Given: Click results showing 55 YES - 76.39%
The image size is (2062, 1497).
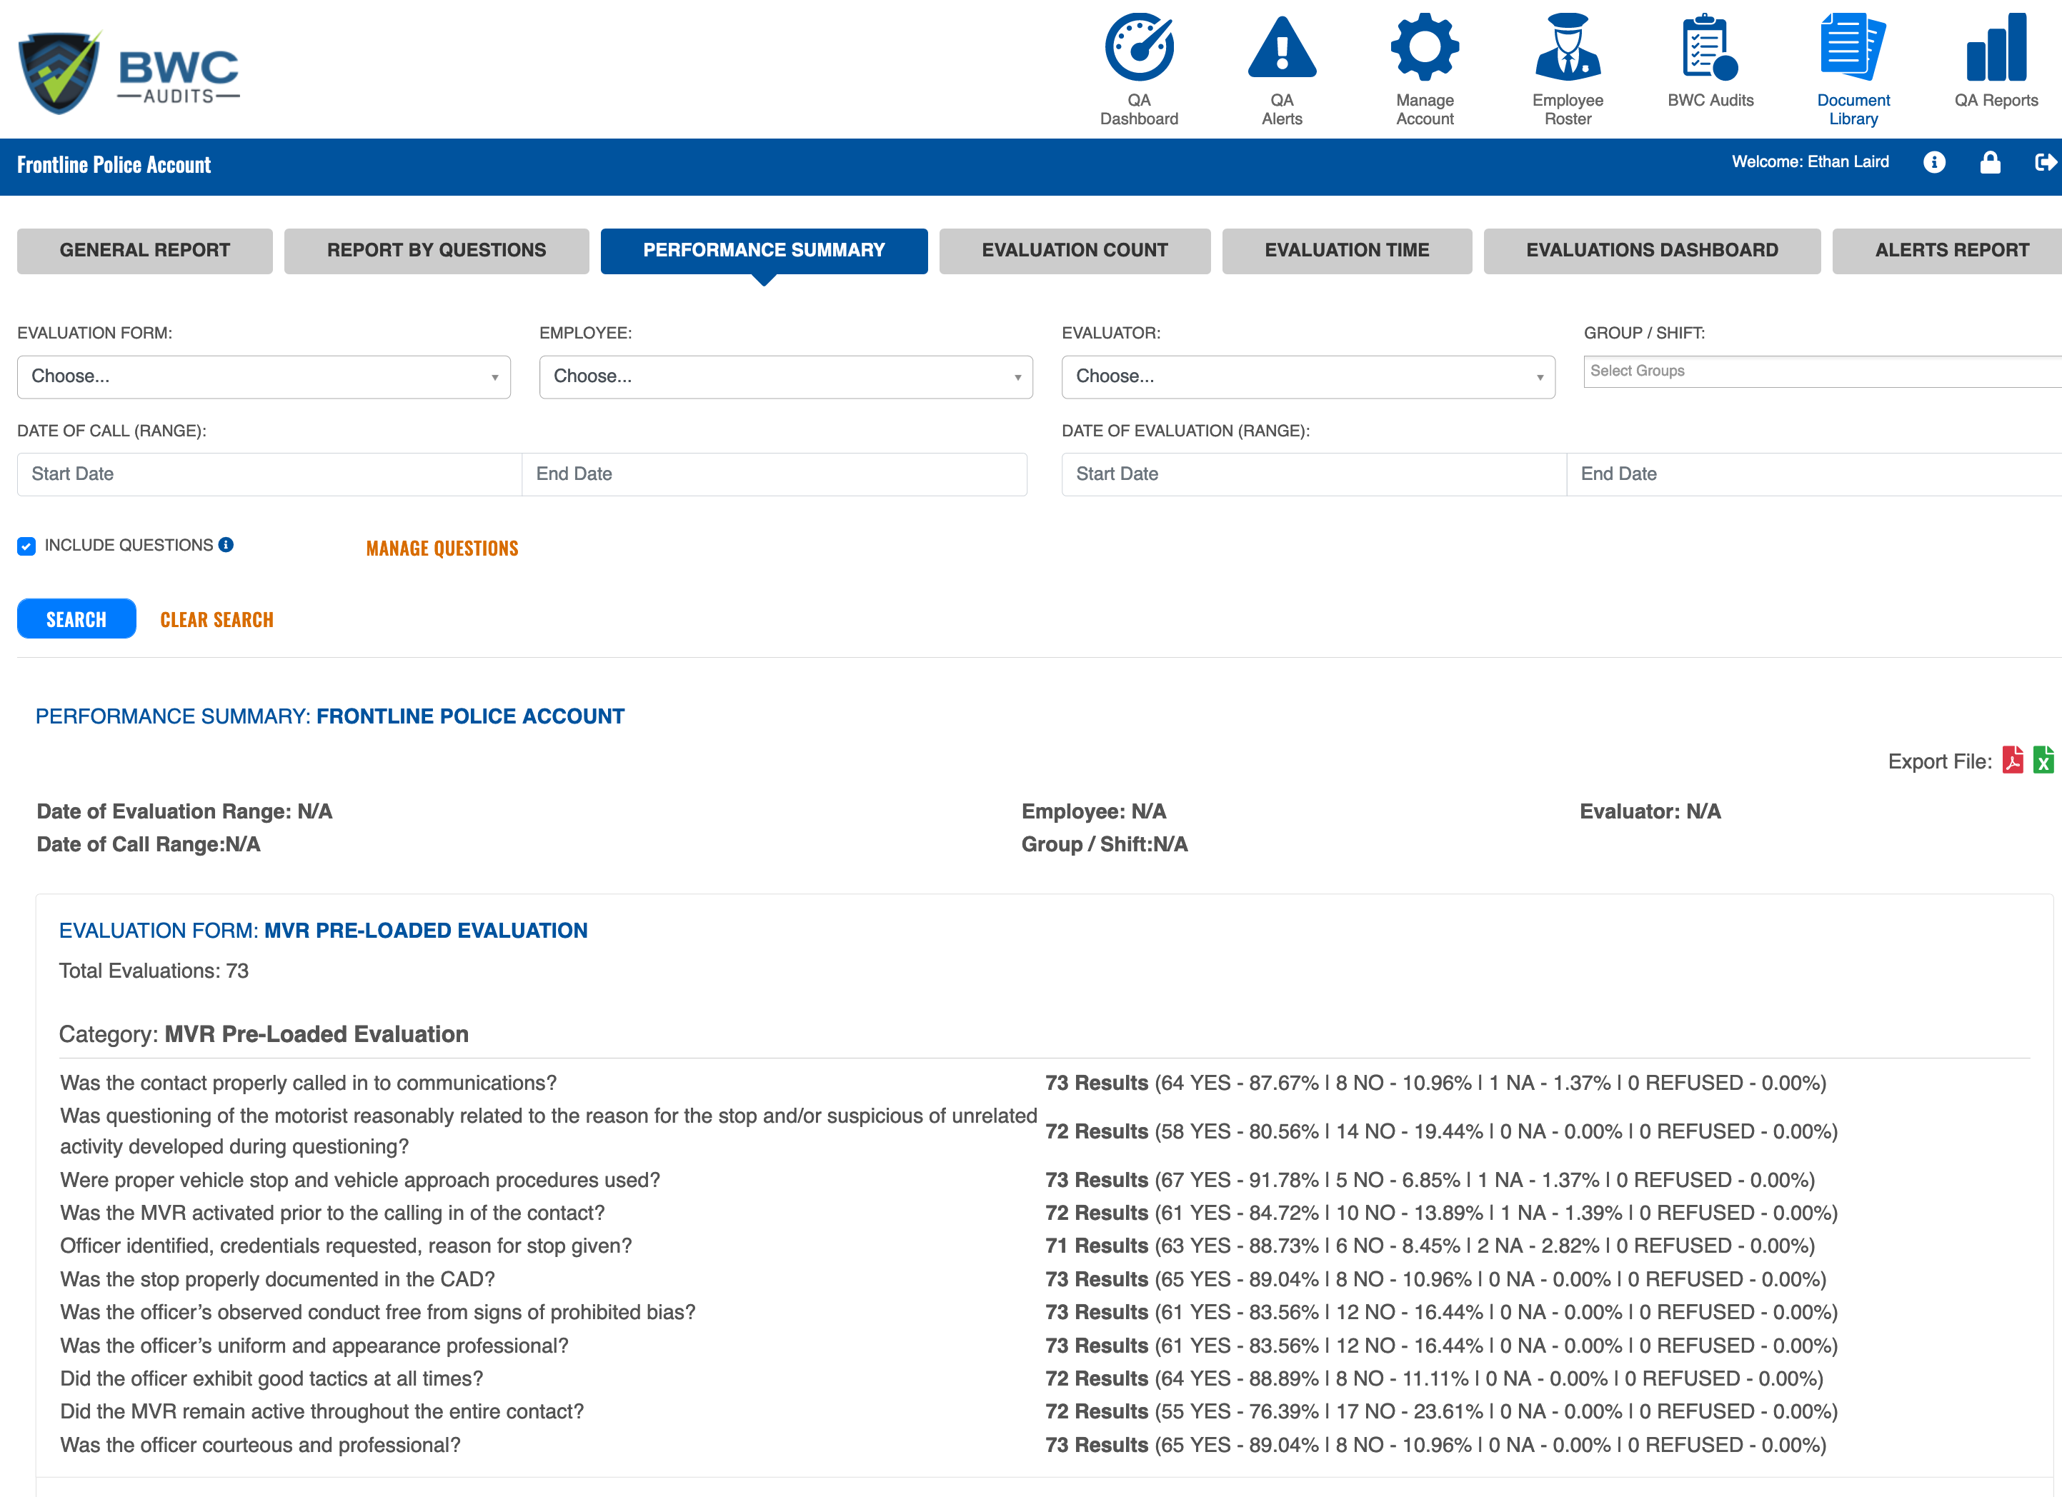Looking at the screenshot, I should pos(1441,1411).
